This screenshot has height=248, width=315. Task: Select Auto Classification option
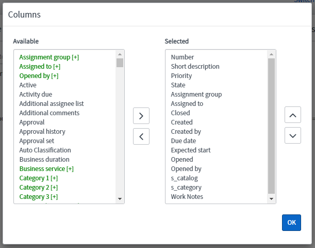click(45, 150)
